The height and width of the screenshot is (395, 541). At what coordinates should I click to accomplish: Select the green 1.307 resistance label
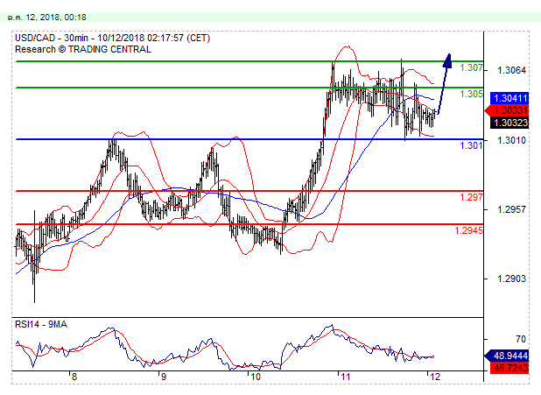pos(471,67)
